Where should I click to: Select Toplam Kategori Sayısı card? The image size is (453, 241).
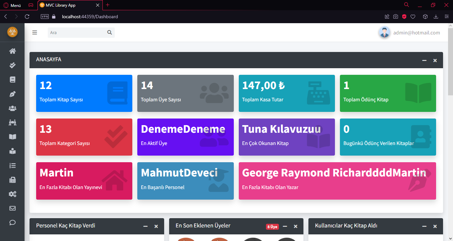tap(84, 137)
